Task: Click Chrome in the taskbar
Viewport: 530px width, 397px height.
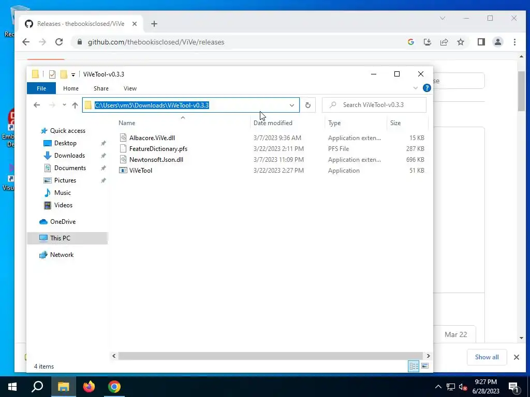Action: [x=114, y=387]
